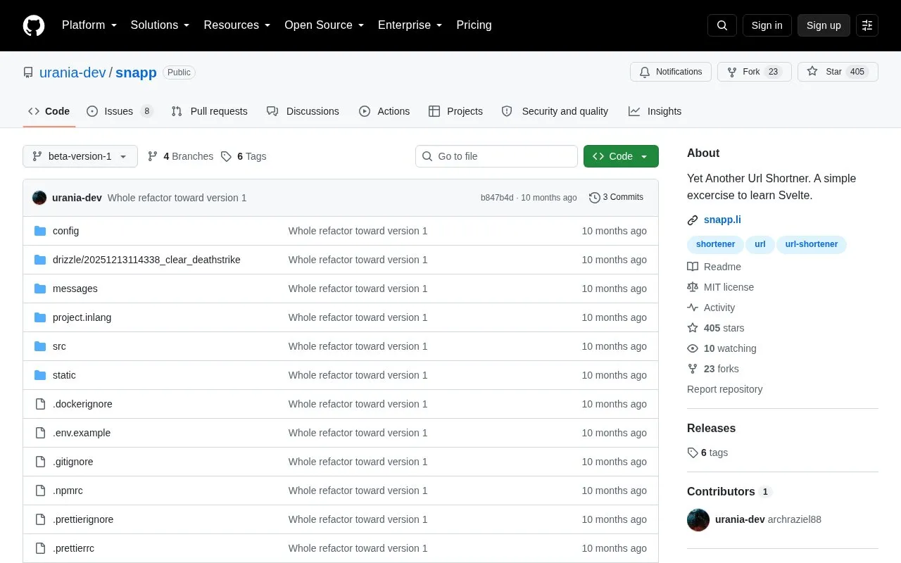
Task: Click the .npmrc file icon
Action: coord(40,491)
